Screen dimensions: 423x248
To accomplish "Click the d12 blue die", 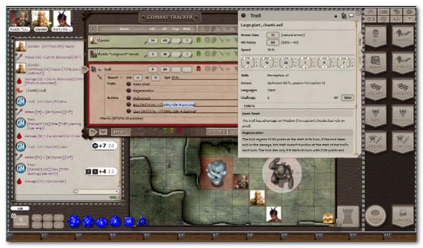I will tap(88, 222).
